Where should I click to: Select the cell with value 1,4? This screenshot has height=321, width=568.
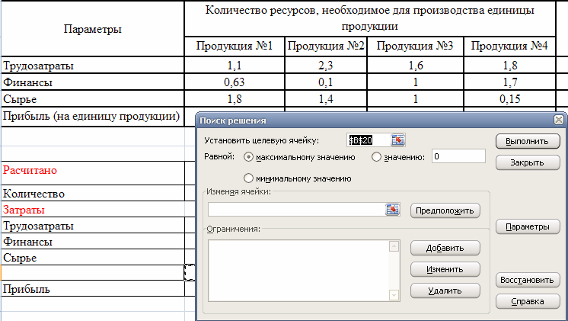pos(326,98)
